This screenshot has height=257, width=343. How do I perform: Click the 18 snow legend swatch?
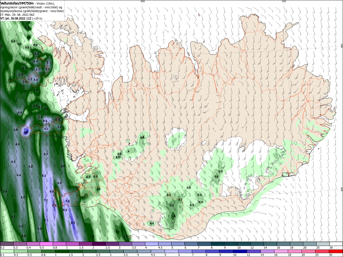(x=296, y=244)
